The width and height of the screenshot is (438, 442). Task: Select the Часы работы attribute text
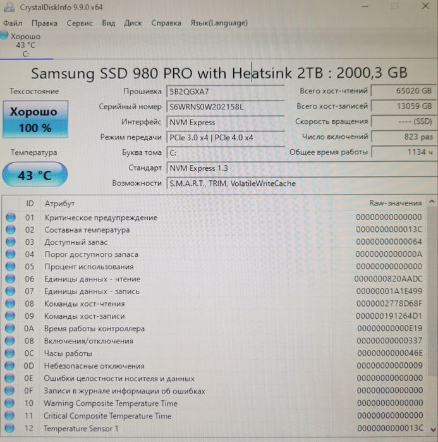pos(68,353)
